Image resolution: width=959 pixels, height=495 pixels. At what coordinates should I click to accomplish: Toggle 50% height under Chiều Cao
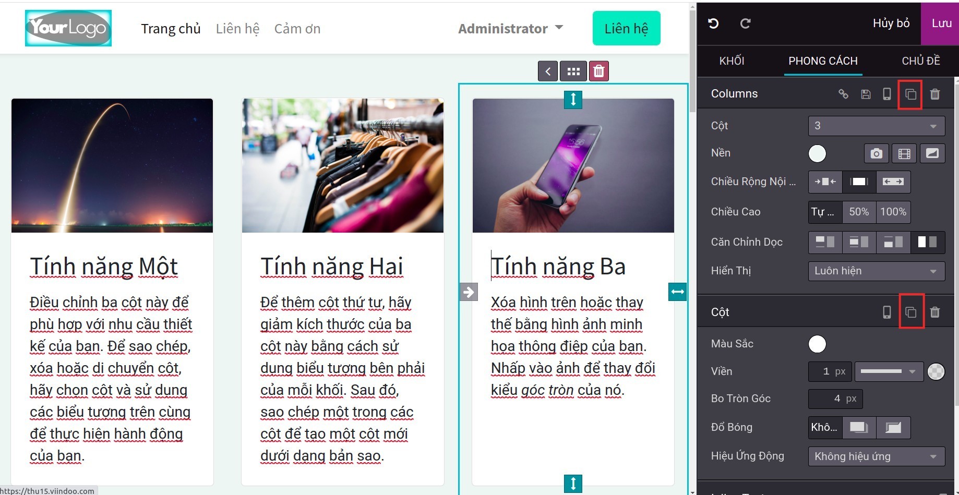pos(859,212)
